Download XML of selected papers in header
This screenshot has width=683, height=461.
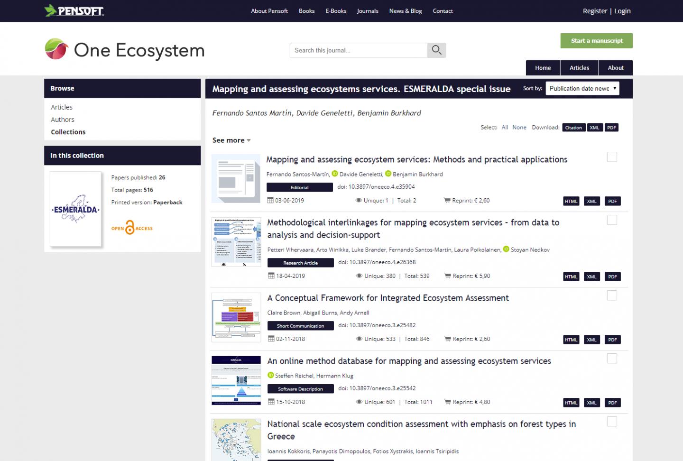tap(594, 128)
